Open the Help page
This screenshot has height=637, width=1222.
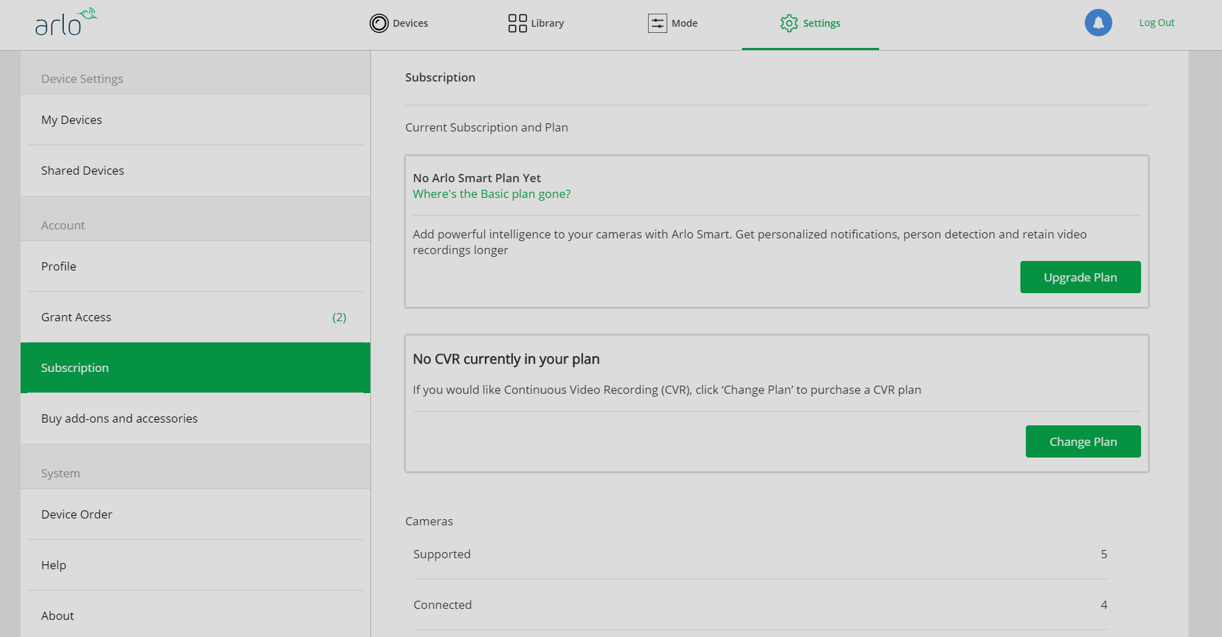tap(195, 565)
